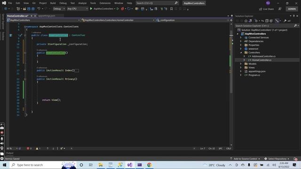The image size is (301, 169).
Task: Click the screwdriver quick actions icon at line 7
Action: (x=21, y=35)
